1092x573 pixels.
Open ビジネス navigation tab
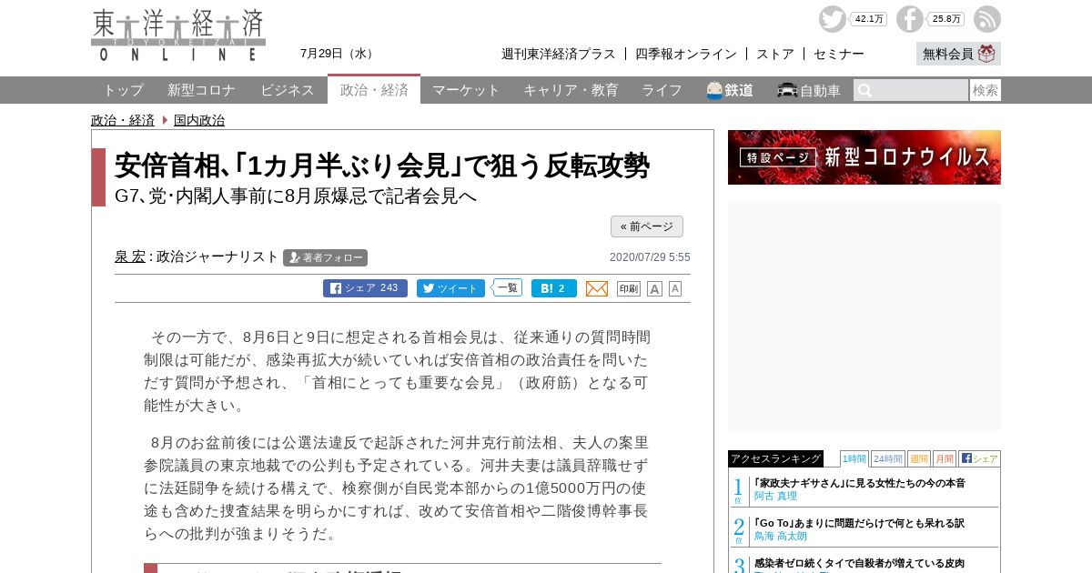[288, 90]
